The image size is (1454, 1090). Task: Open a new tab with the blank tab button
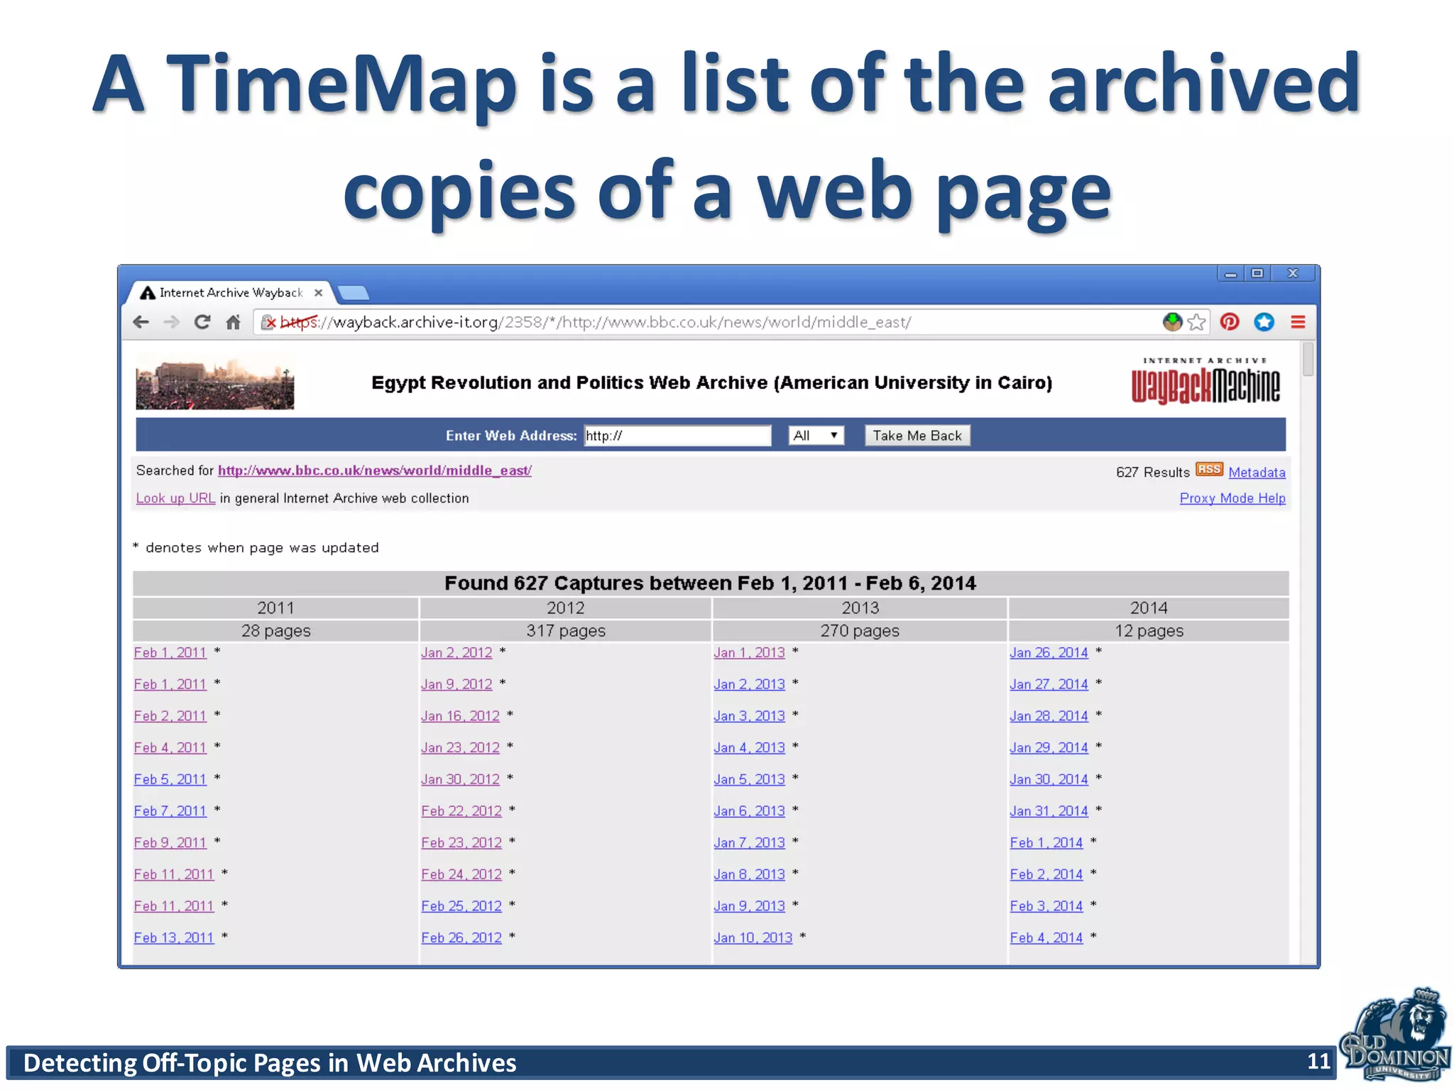[353, 292]
